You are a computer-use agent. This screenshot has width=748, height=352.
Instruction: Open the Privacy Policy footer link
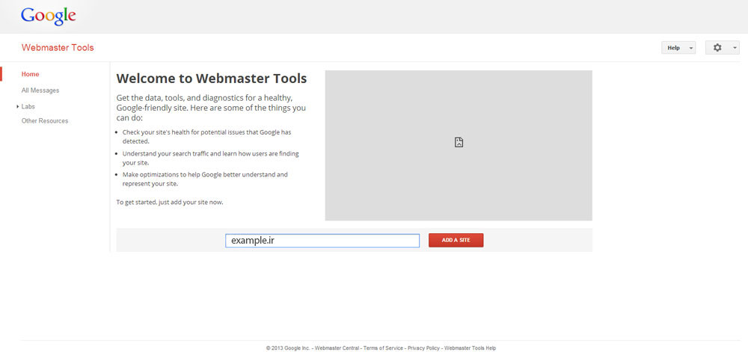423,348
